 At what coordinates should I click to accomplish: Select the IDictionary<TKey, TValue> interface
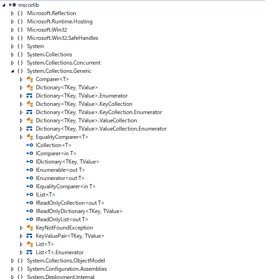click(x=67, y=162)
